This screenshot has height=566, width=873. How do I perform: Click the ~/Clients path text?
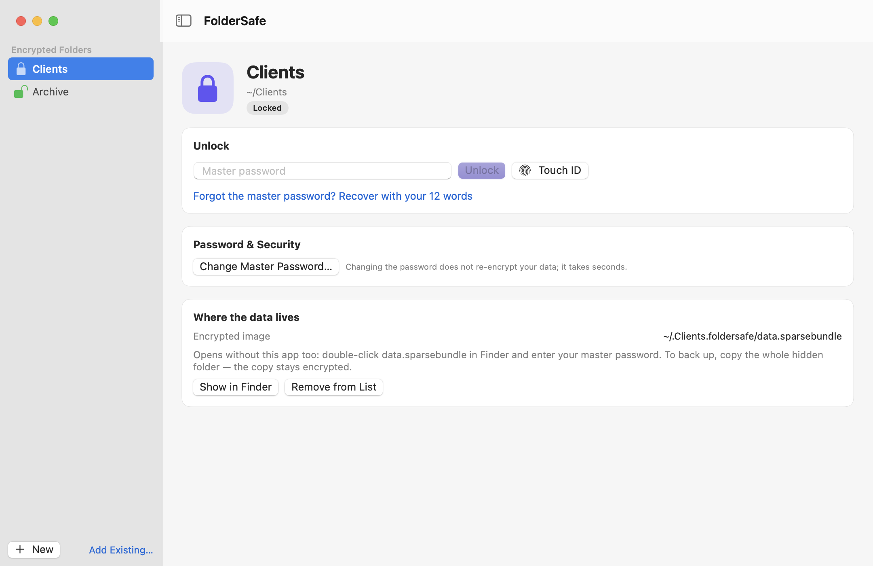tap(267, 92)
